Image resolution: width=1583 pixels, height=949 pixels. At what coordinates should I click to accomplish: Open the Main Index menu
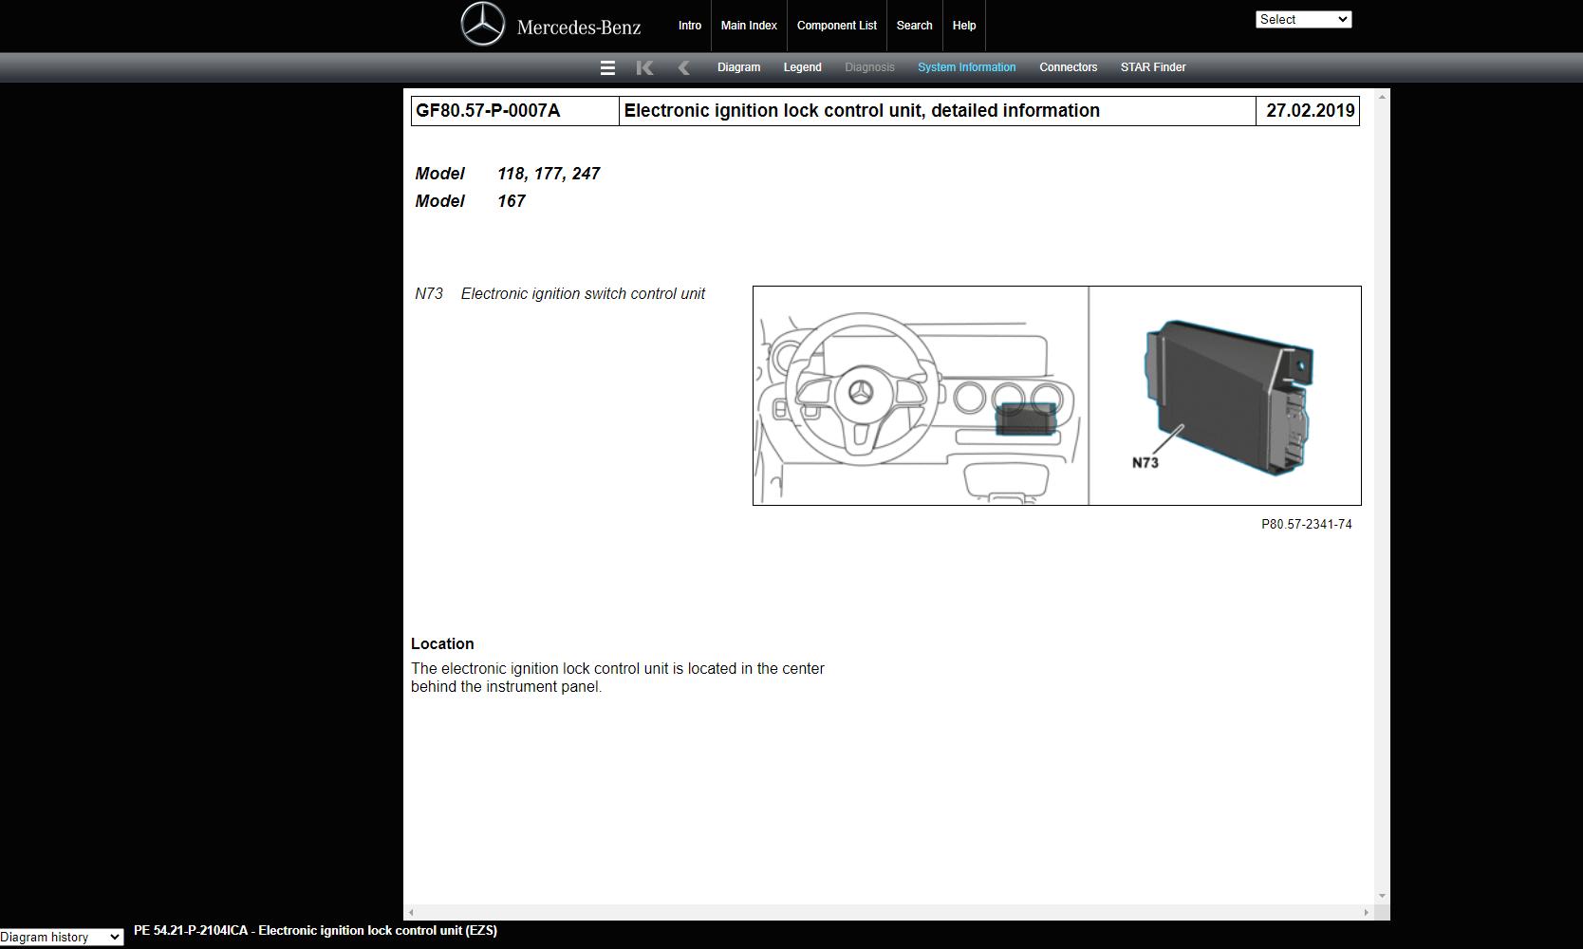click(749, 26)
